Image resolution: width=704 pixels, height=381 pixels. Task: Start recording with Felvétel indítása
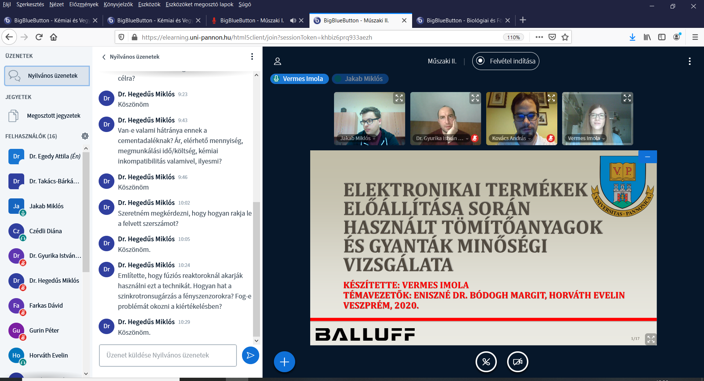tap(506, 61)
